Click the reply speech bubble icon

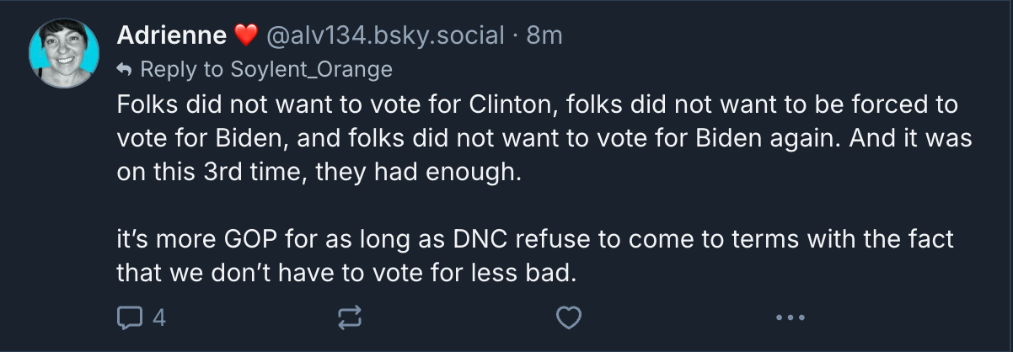coord(129,317)
